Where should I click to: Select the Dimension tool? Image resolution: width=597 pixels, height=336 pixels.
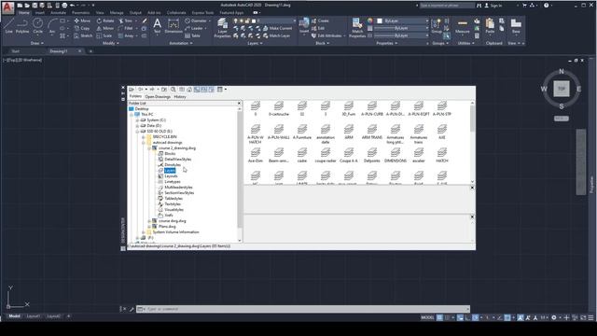(x=174, y=26)
